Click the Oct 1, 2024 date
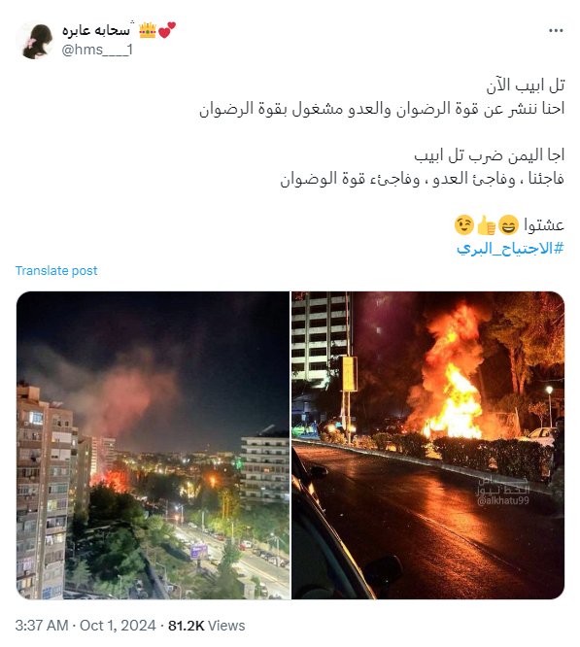The height and width of the screenshot is (647, 580). point(118,626)
